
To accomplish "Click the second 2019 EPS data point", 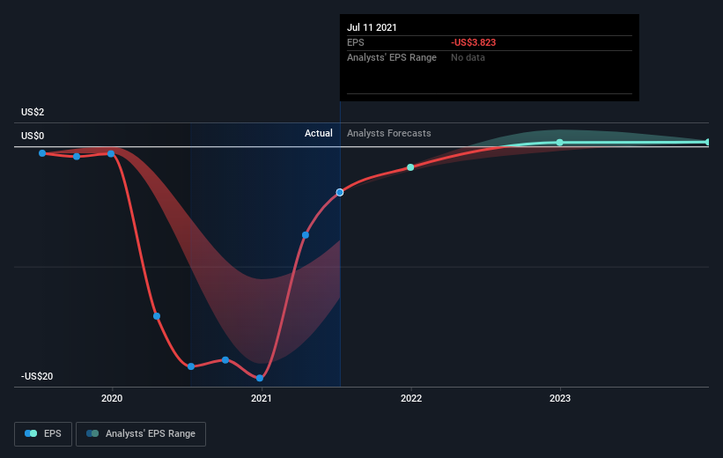I will tap(77, 157).
